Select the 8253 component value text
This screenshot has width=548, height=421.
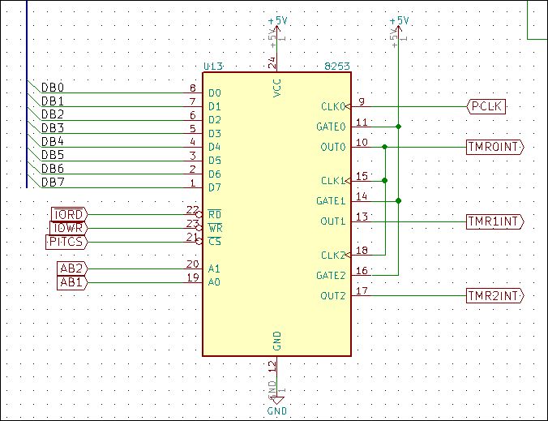tap(337, 66)
